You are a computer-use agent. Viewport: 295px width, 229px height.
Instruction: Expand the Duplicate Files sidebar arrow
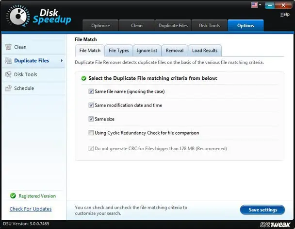coord(62,60)
